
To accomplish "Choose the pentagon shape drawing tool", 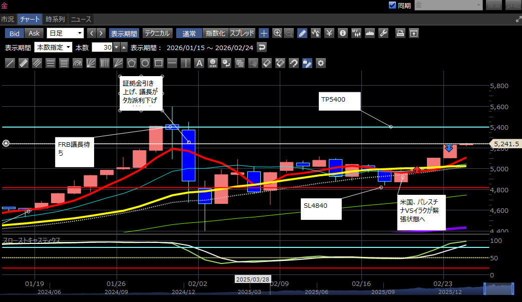I will tap(132, 63).
